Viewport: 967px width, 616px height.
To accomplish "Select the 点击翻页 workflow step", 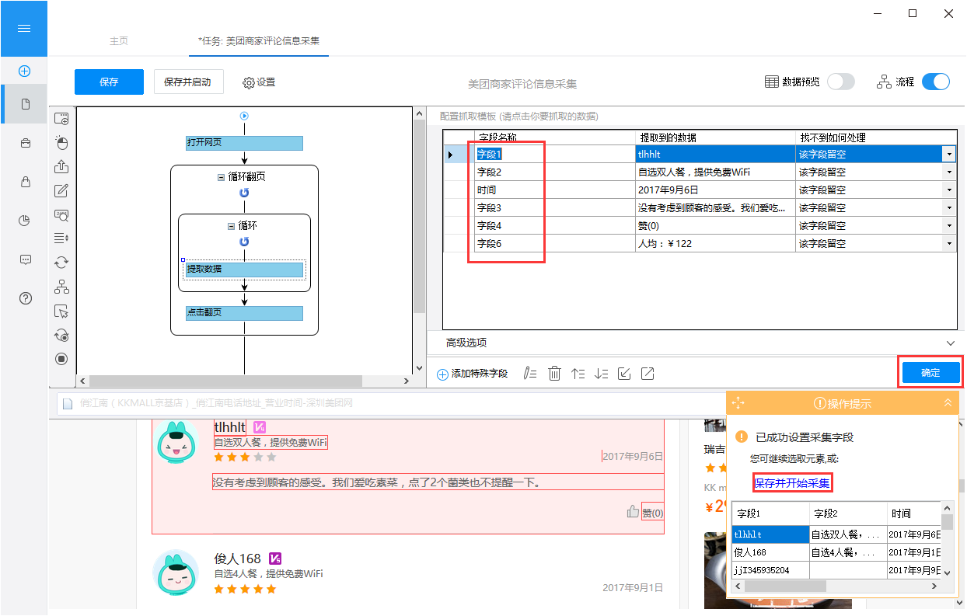I will pos(244,313).
